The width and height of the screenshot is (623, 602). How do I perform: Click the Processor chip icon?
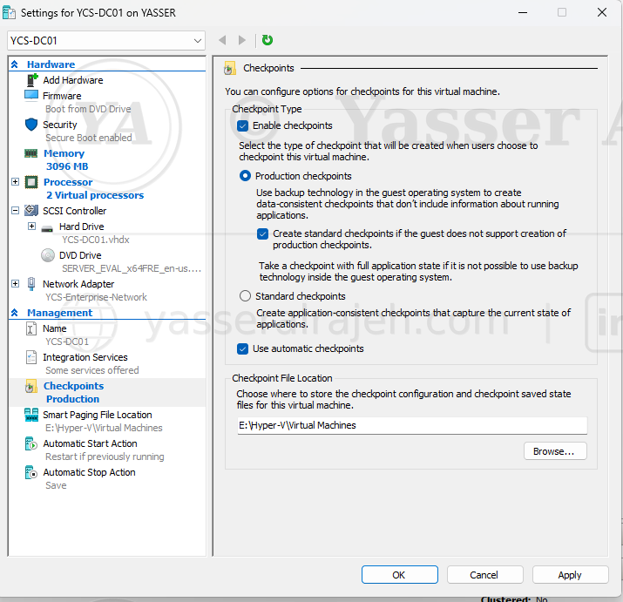[x=31, y=182]
